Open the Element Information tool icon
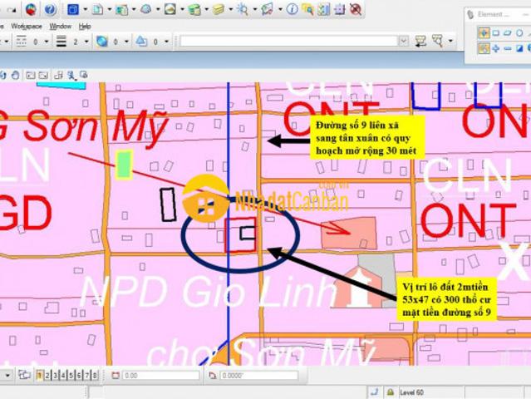 point(293,9)
